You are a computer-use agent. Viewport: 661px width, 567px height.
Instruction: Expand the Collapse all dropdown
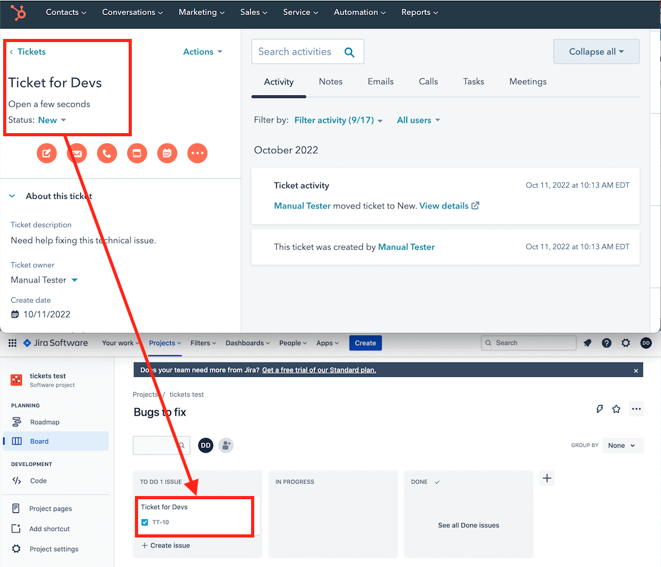point(596,51)
